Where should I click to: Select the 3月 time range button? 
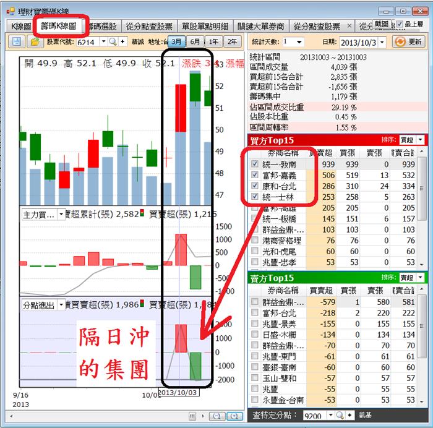pos(176,41)
